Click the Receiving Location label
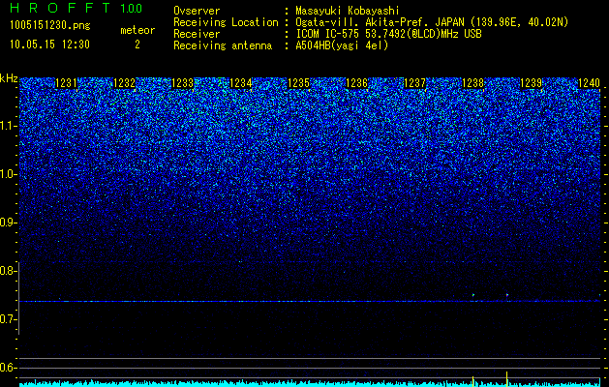Image resolution: width=609 pixels, height=387 pixels. point(226,22)
